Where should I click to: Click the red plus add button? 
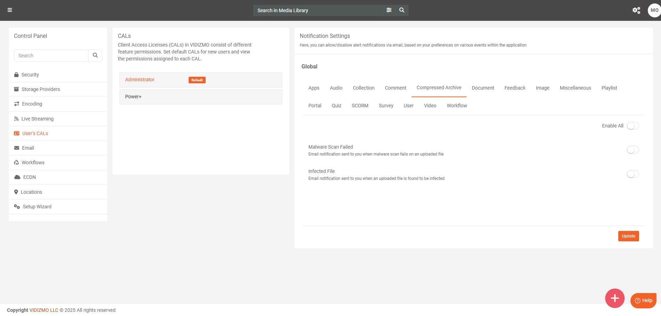coord(614,298)
